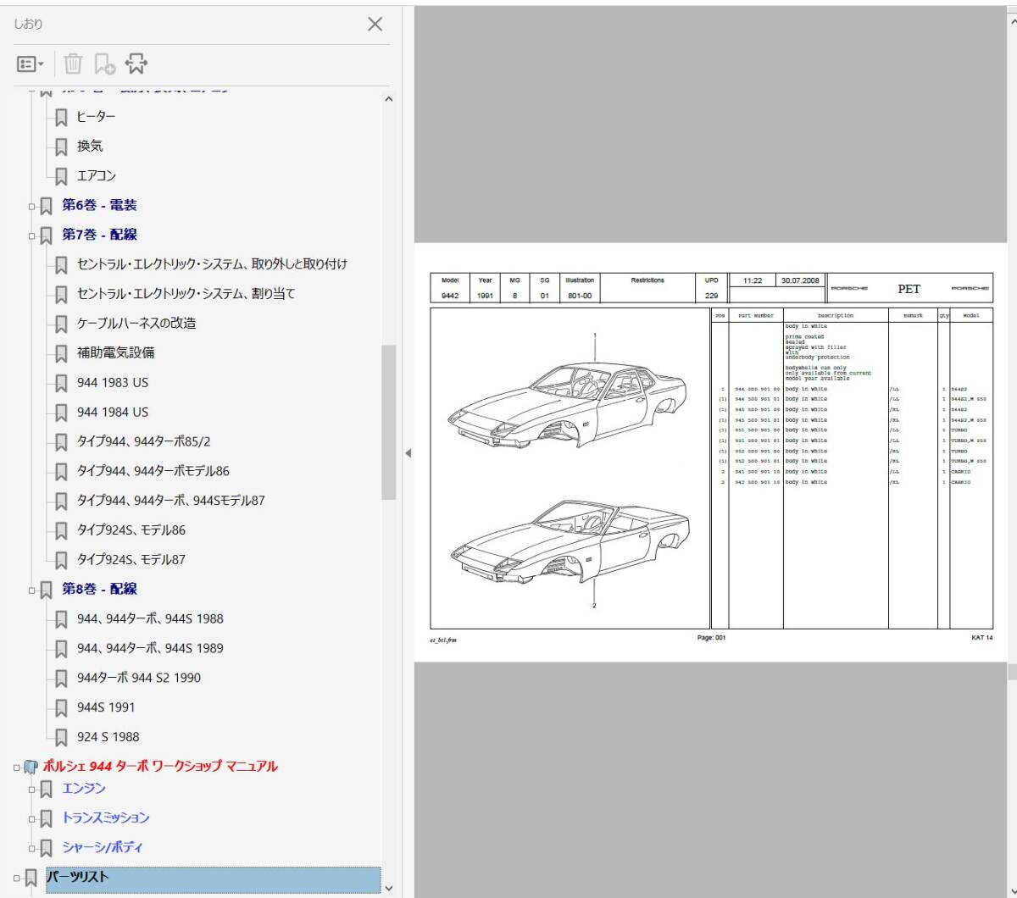Select the 第8巻 - 配線 bookmark
Screen dimensions: 1017x898
(99, 589)
